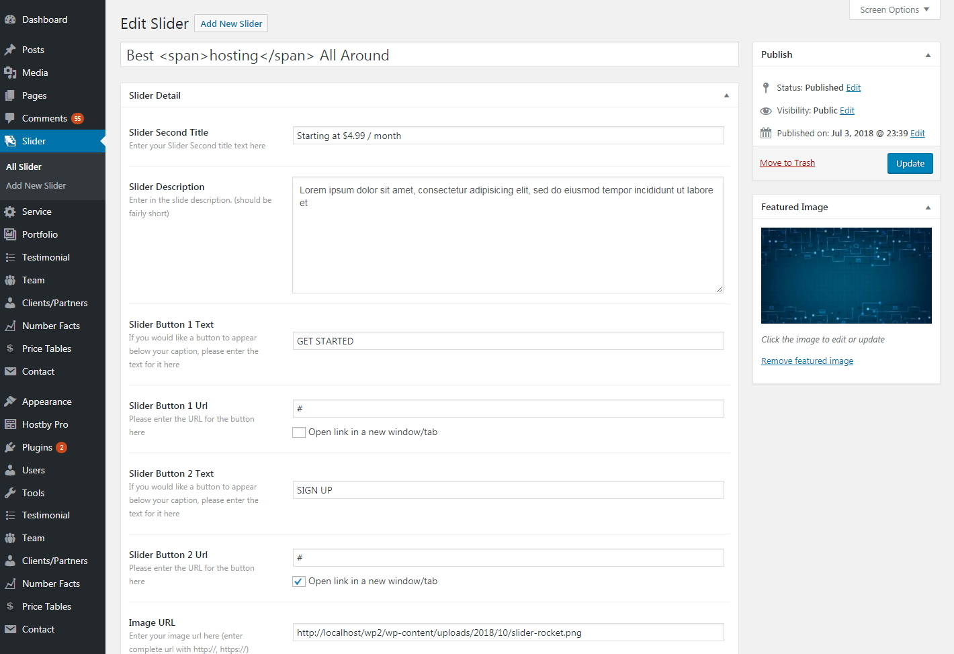The image size is (954, 654).
Task: Click the first Number Facts chart icon
Action: click(x=10, y=326)
